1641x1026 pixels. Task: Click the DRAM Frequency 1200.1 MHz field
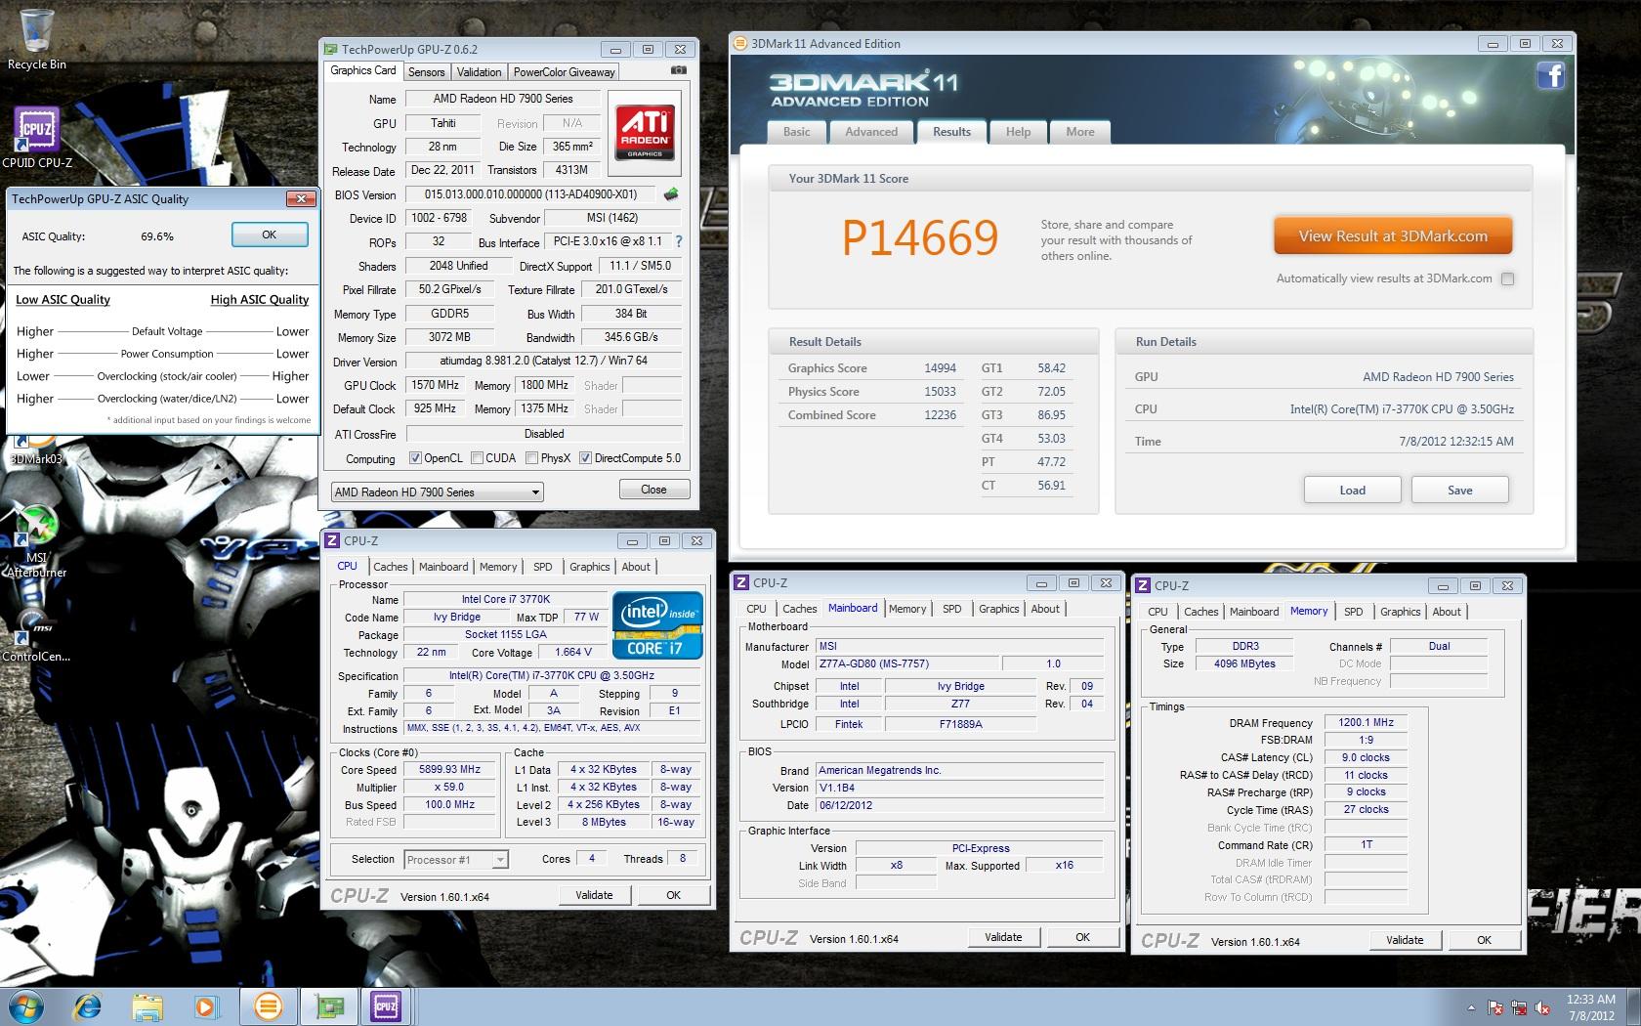click(1366, 722)
